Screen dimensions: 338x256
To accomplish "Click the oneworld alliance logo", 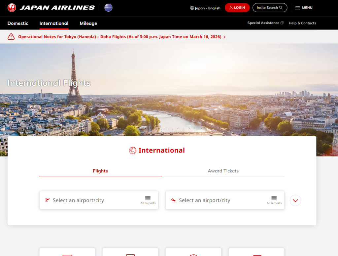I will tap(108, 8).
